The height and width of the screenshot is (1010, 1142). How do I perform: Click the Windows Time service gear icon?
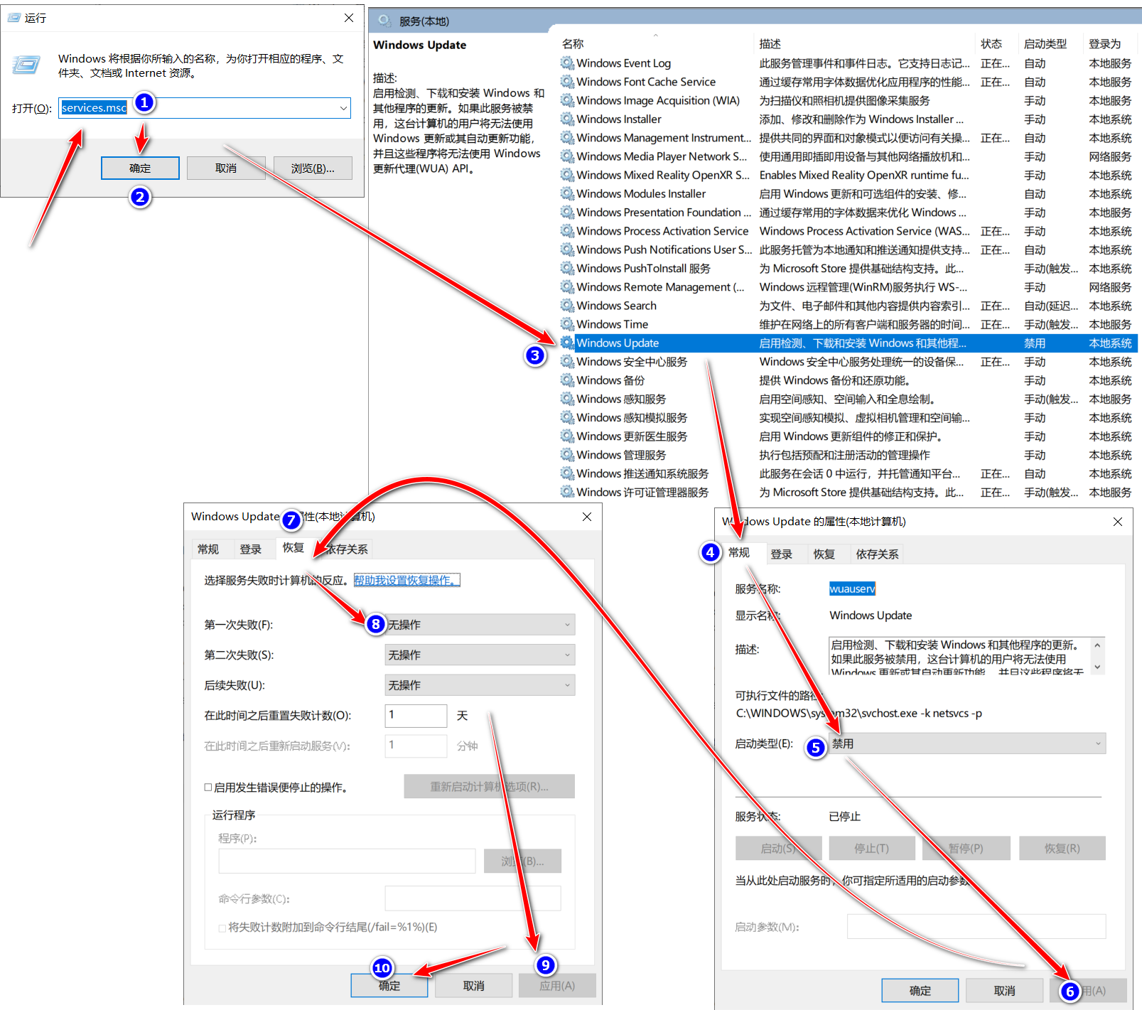tap(567, 324)
